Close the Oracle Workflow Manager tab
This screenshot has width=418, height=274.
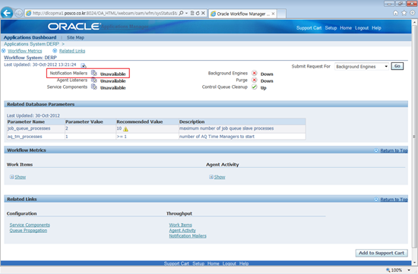pos(274,14)
